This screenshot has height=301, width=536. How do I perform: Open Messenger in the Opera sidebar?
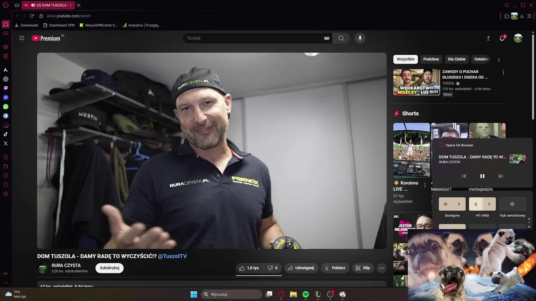(5, 97)
